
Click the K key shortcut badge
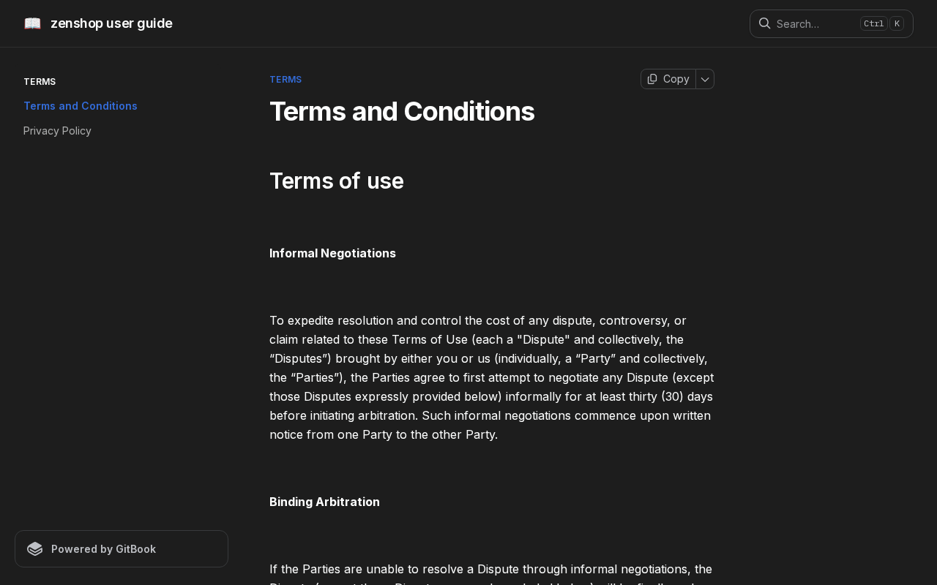897,23
